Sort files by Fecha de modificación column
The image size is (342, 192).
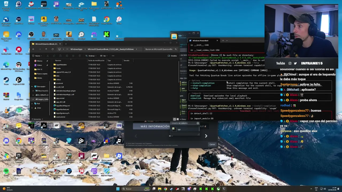(x=96, y=61)
